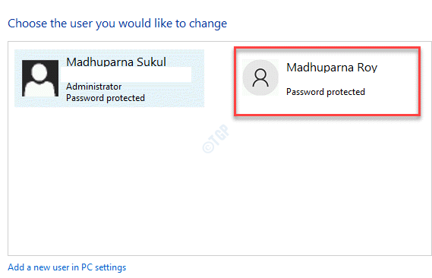Click the word 'change' in the heading
432x278 pixels.
(208, 24)
